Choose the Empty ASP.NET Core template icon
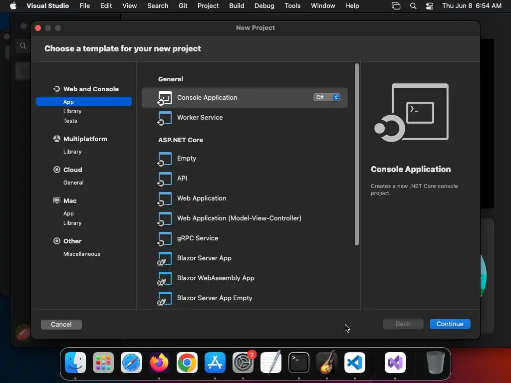 tap(165, 159)
